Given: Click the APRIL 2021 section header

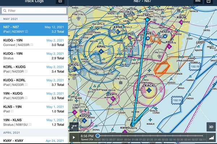Looking at the screenshot, I should pyautogui.click(x=34, y=133).
